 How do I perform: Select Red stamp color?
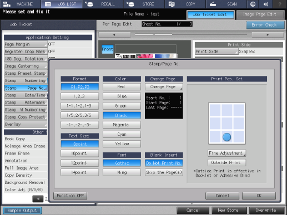click(x=122, y=86)
